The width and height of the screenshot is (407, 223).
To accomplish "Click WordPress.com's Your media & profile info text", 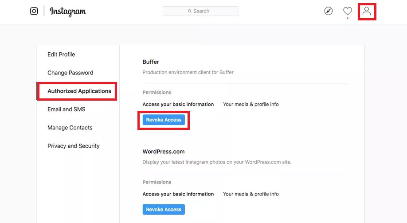I will (x=251, y=194).
